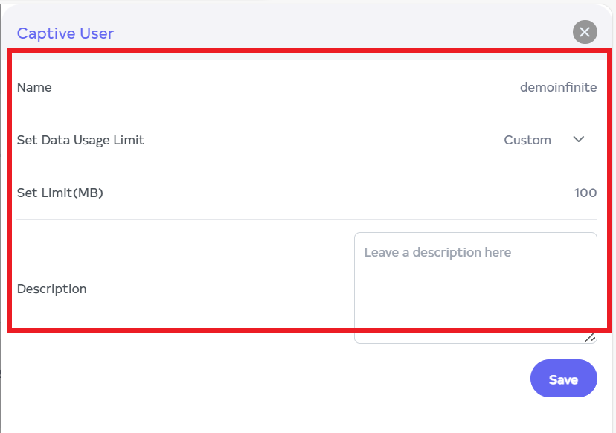Image resolution: width=616 pixels, height=433 pixels.
Task: Focus the limit value showing 100
Action: click(585, 193)
